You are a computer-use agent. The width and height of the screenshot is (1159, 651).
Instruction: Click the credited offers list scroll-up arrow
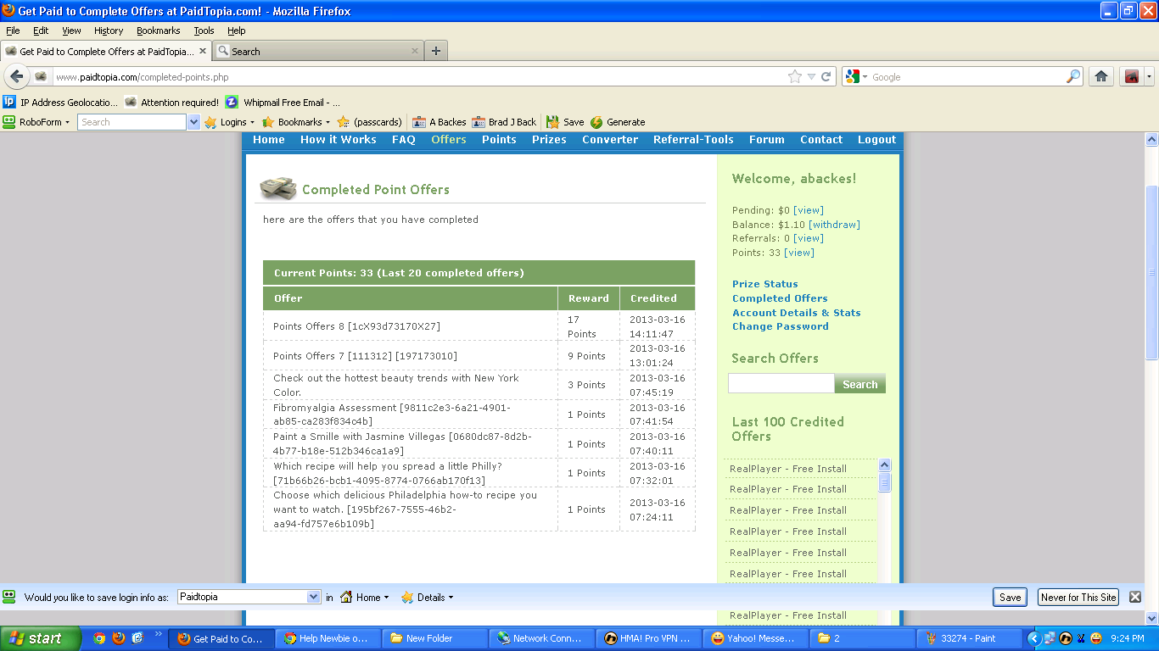coord(885,465)
